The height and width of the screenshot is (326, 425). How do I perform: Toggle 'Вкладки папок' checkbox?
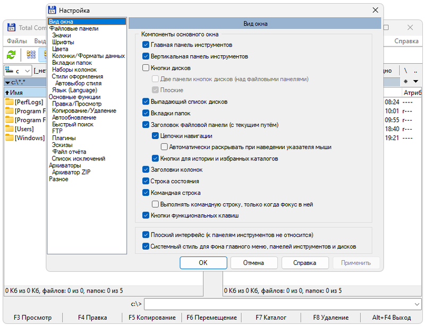[146, 113]
